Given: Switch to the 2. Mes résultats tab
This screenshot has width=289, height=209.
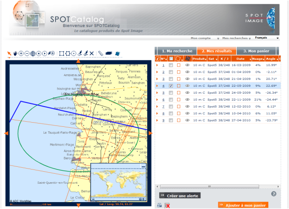Looking at the screenshot, I should click(217, 51).
